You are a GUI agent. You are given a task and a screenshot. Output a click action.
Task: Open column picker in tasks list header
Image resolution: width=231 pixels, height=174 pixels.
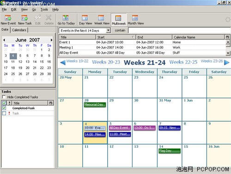[51, 103]
